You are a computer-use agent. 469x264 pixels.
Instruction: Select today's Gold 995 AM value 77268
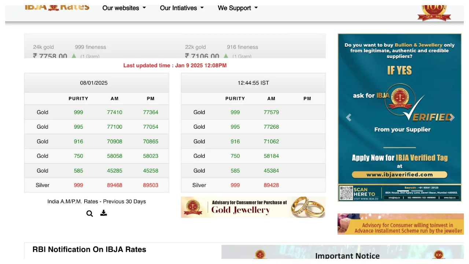click(x=272, y=127)
